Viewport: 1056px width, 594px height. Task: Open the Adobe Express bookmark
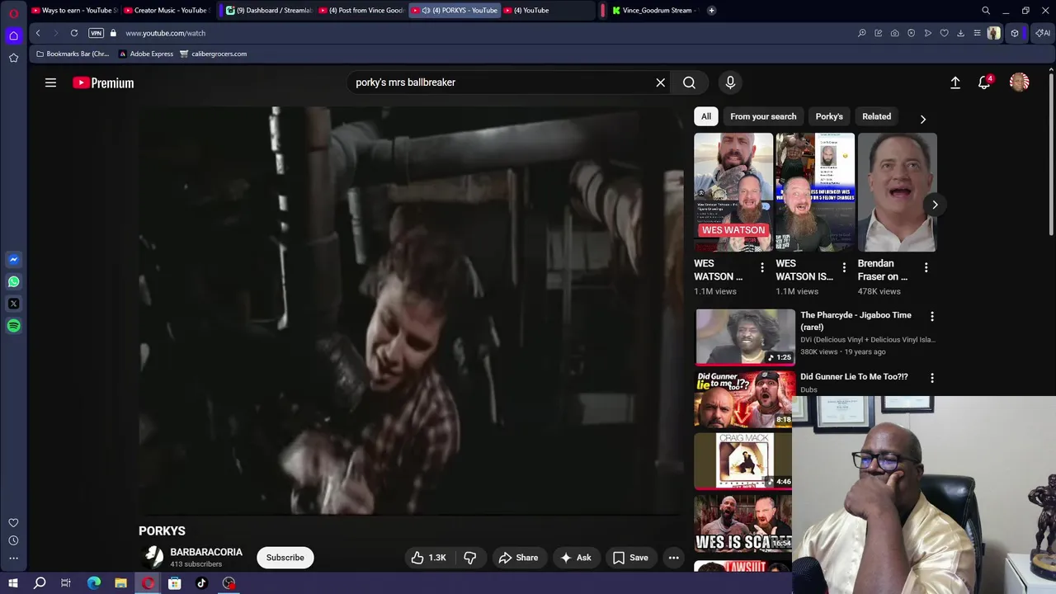point(146,54)
